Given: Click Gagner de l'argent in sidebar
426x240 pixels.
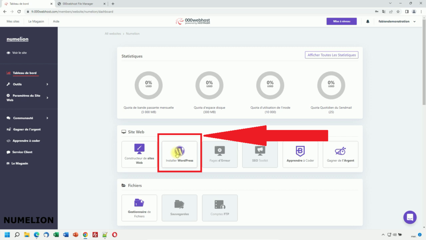Looking at the screenshot, I should tap(24, 130).
